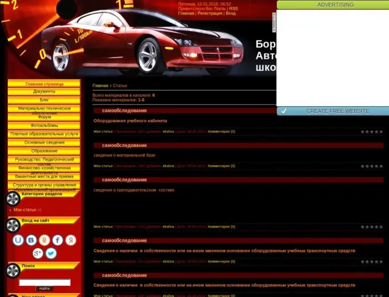Open the Главная страница menu item
The height and width of the screenshot is (297, 389).
44,84
